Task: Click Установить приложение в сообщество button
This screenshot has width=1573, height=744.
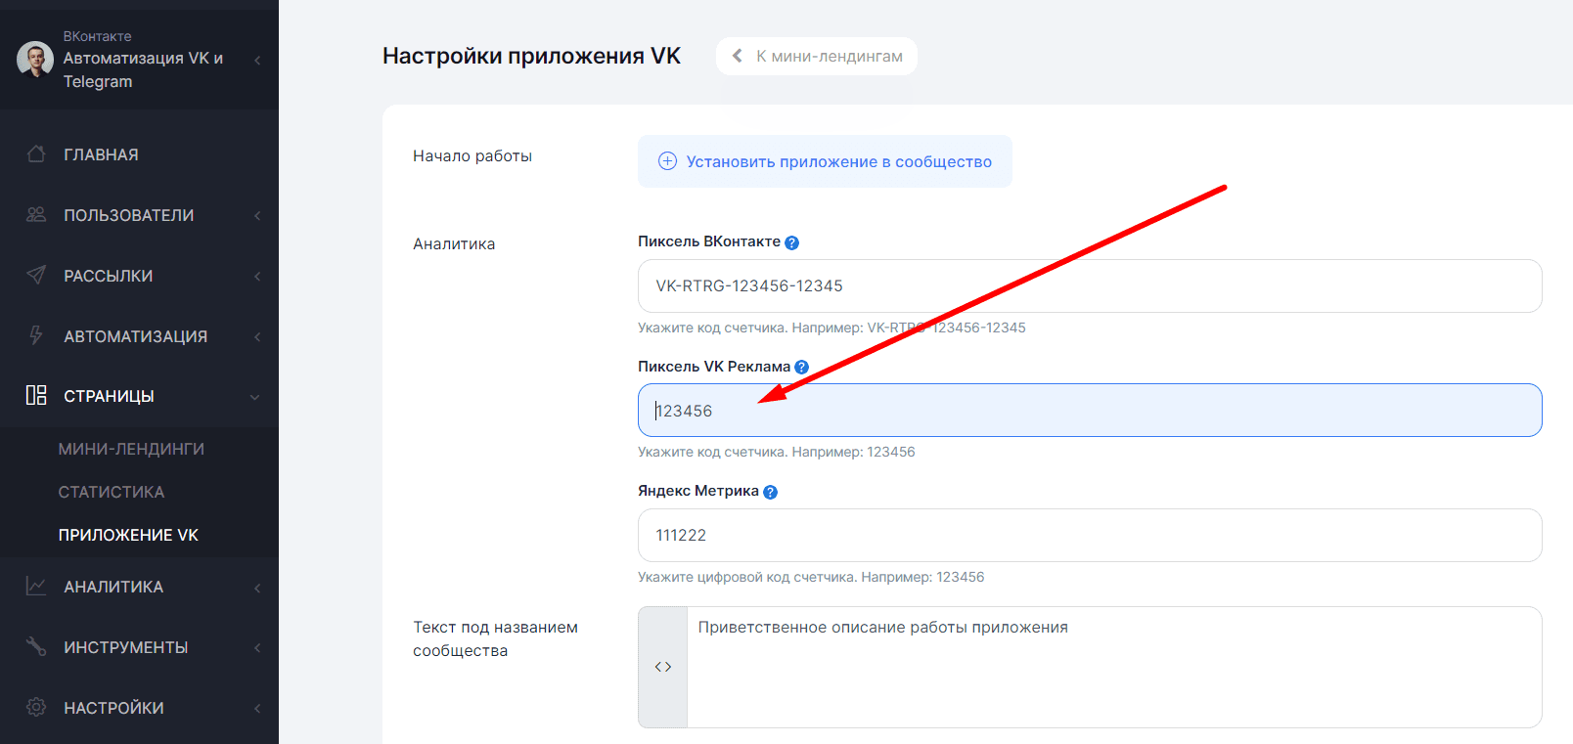Action: pos(825,161)
